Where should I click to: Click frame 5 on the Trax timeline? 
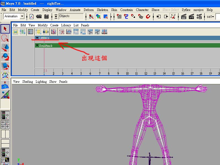81,73
